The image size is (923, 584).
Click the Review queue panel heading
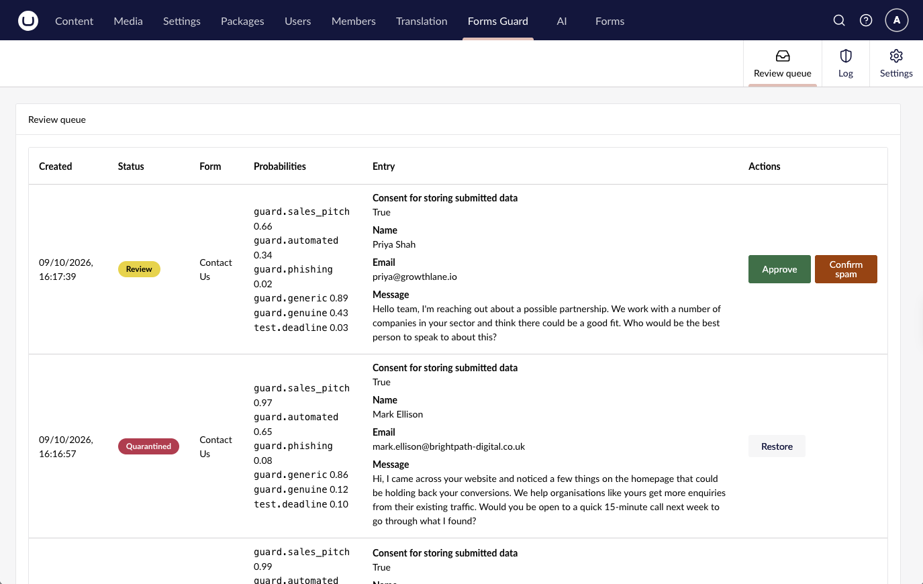pos(57,119)
